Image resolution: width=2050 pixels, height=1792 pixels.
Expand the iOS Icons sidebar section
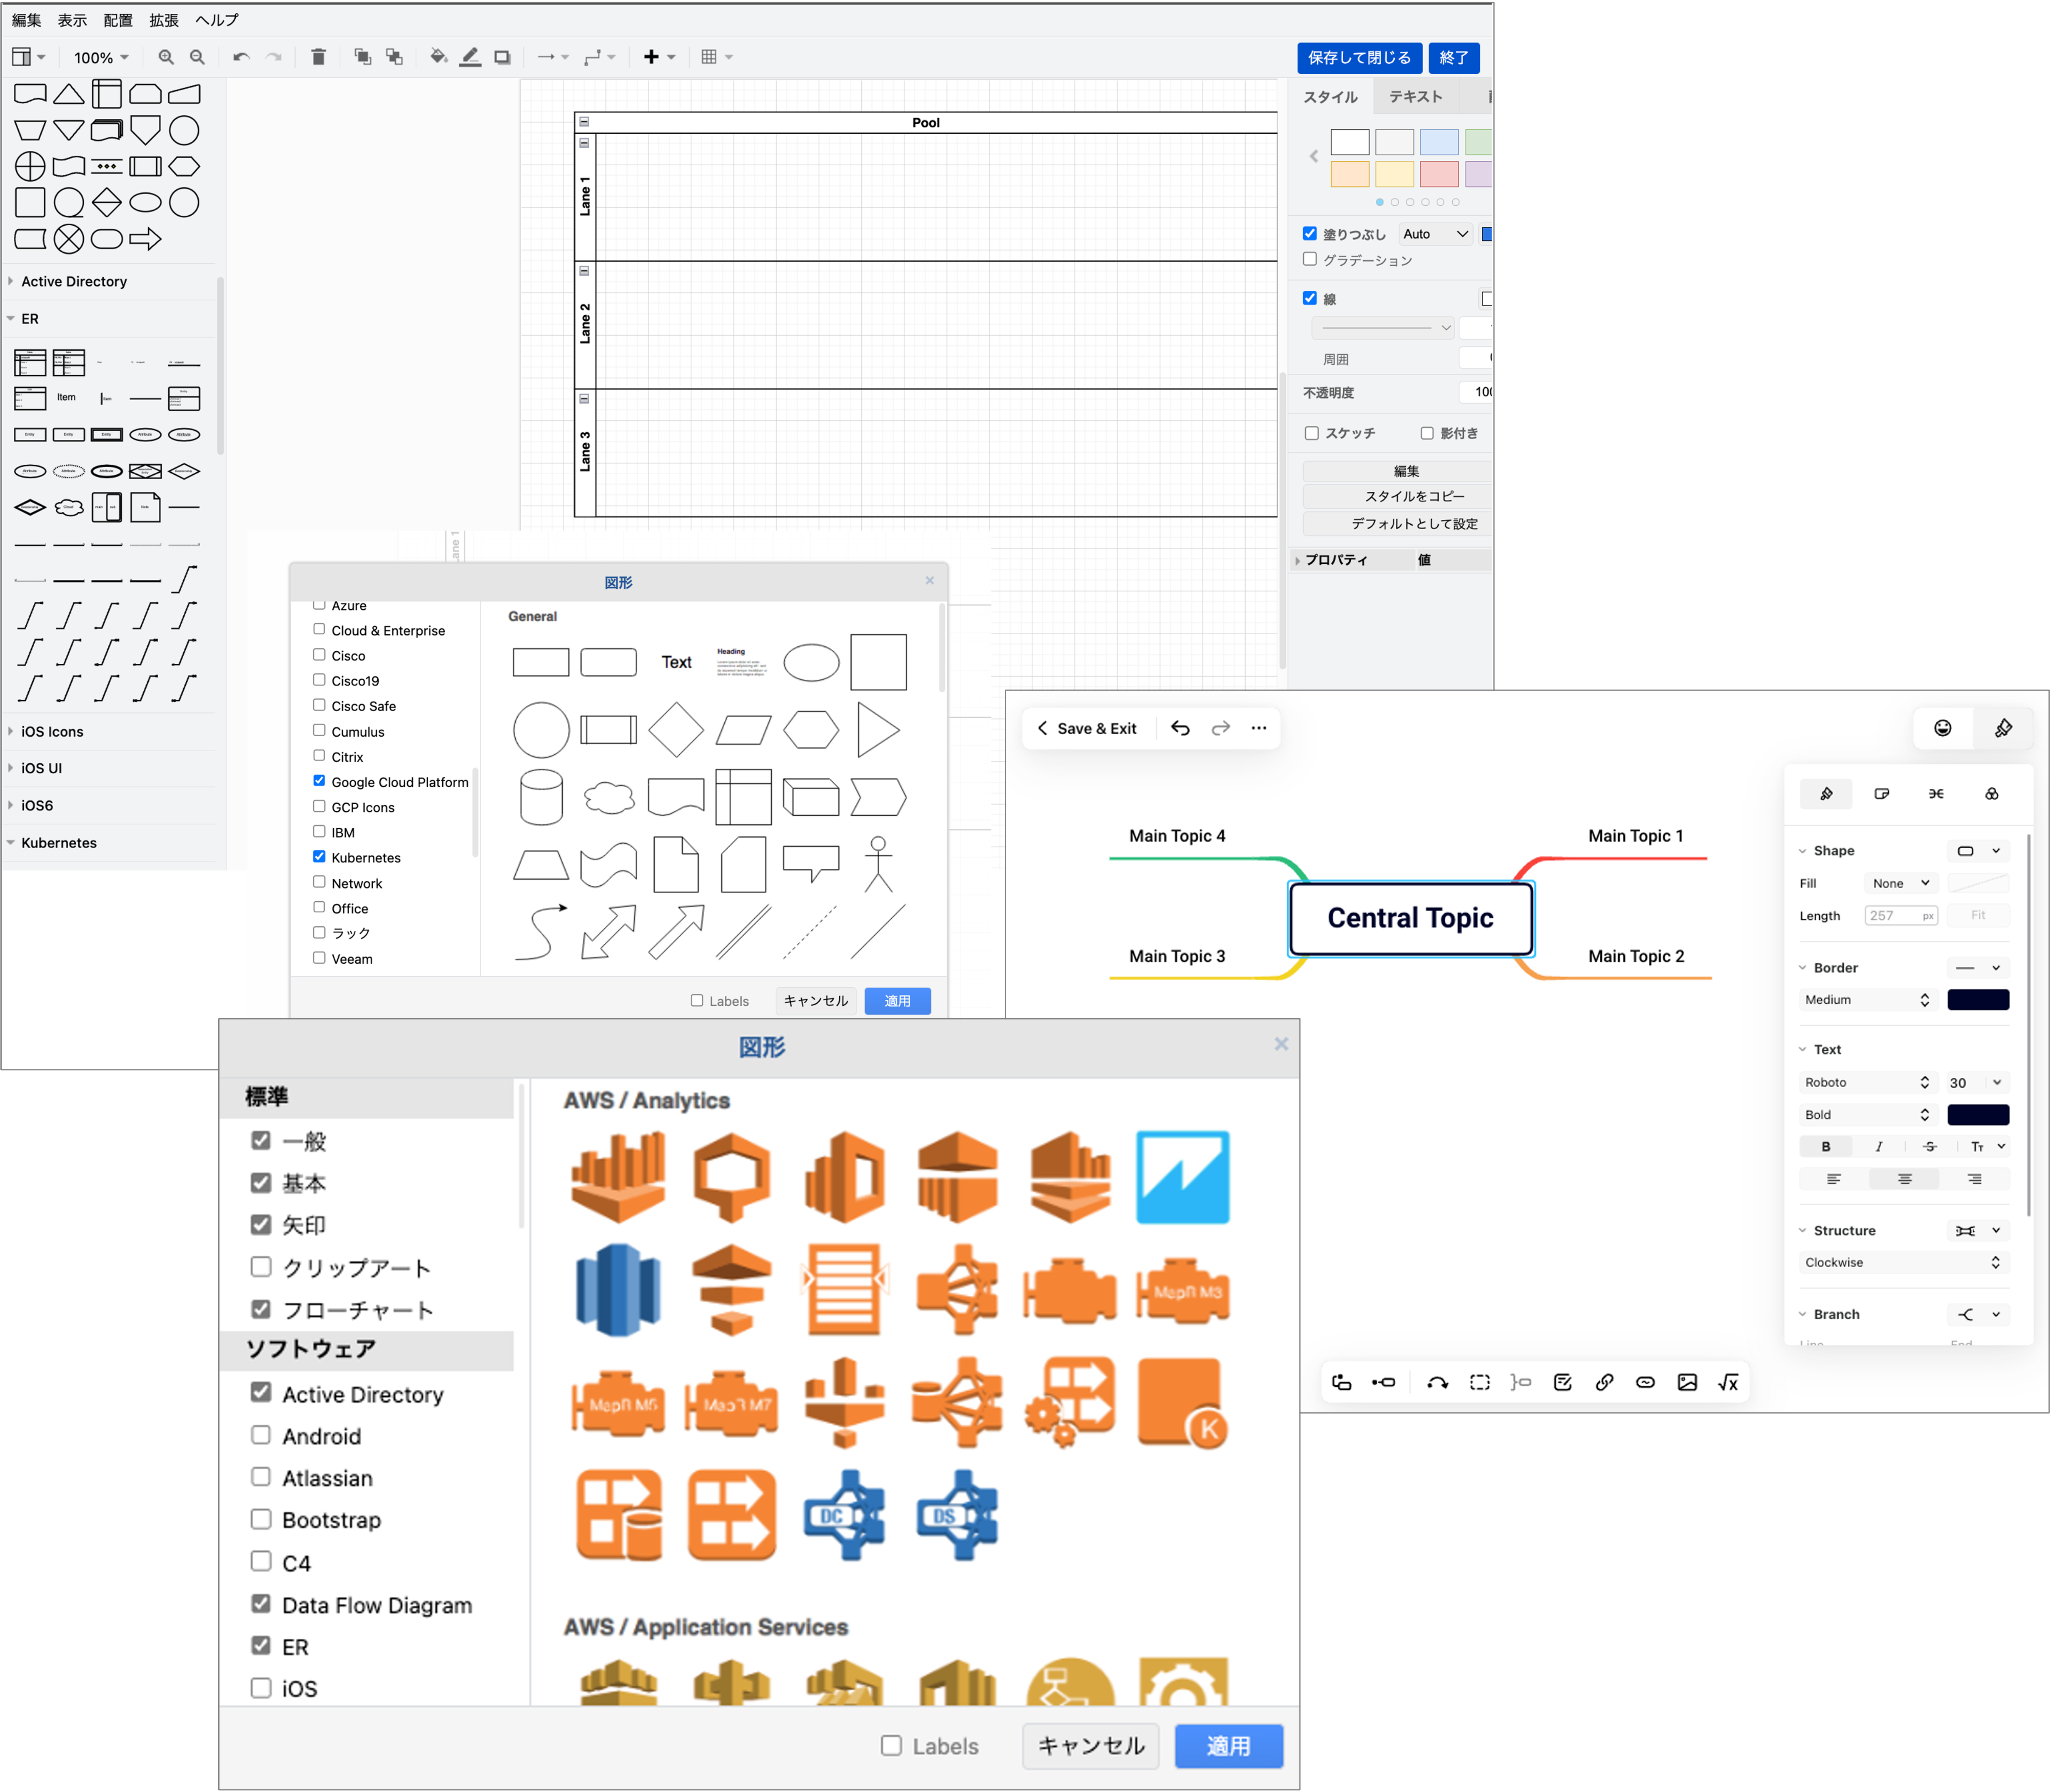point(52,731)
